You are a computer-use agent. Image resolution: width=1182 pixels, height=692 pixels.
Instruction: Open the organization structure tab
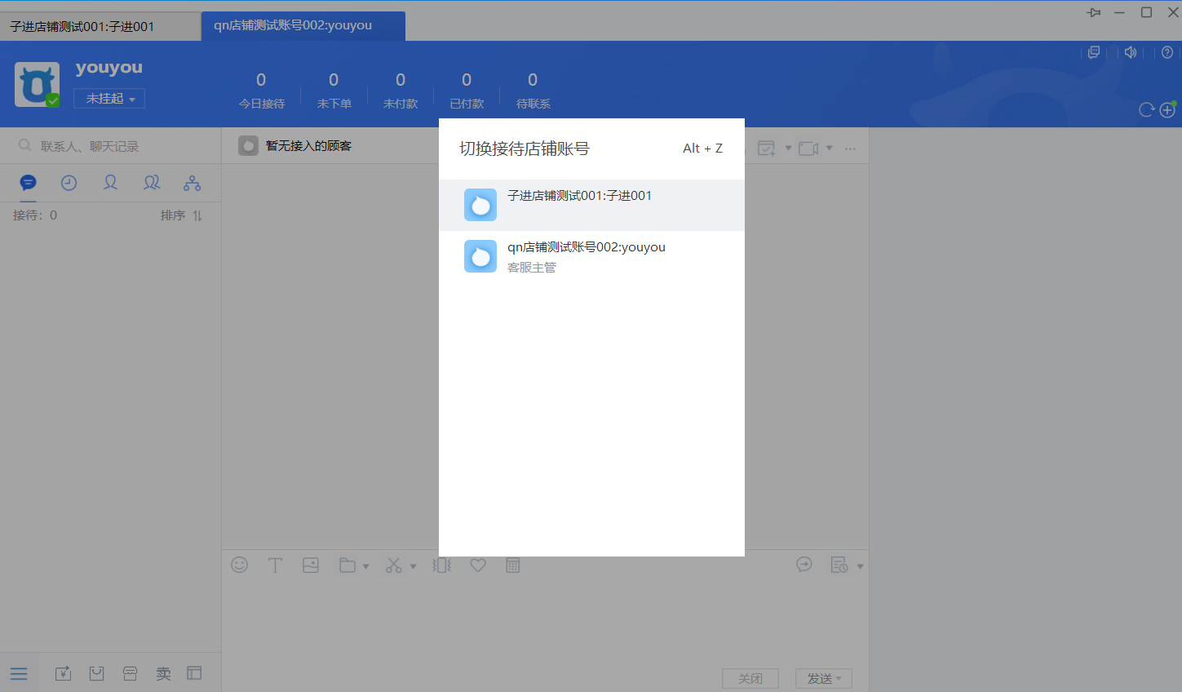click(x=192, y=183)
